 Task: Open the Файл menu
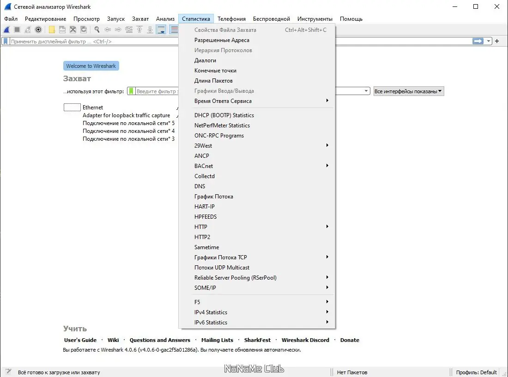[11, 19]
